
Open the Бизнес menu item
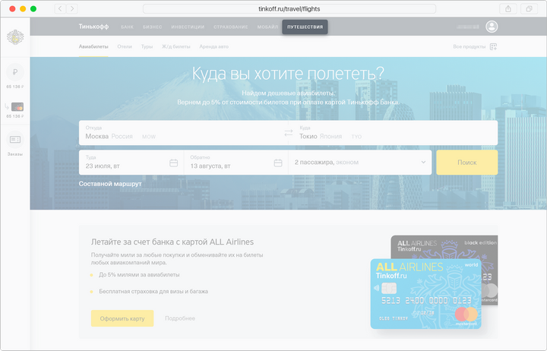(153, 27)
